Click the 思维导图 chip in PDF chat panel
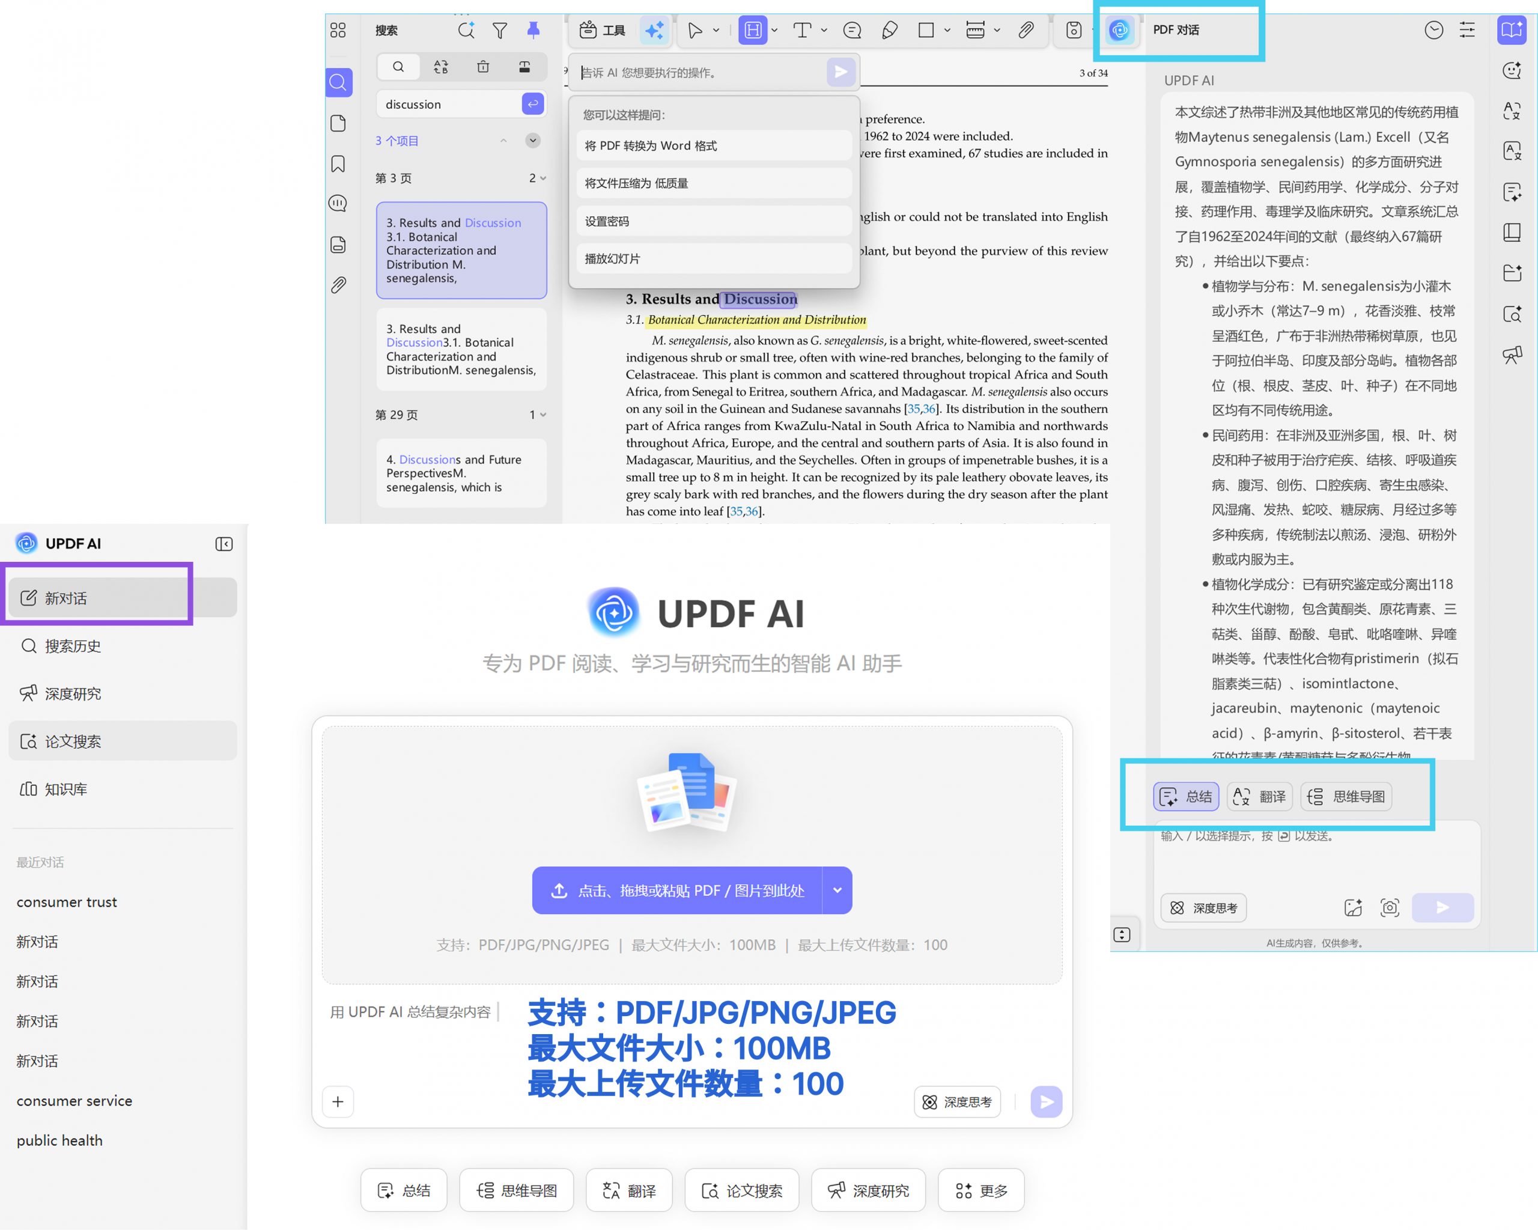 click(1347, 796)
